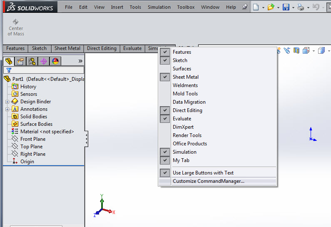Toggle Use Large Buttons with Text
Viewport: 331px width, 227px height.
point(217,173)
